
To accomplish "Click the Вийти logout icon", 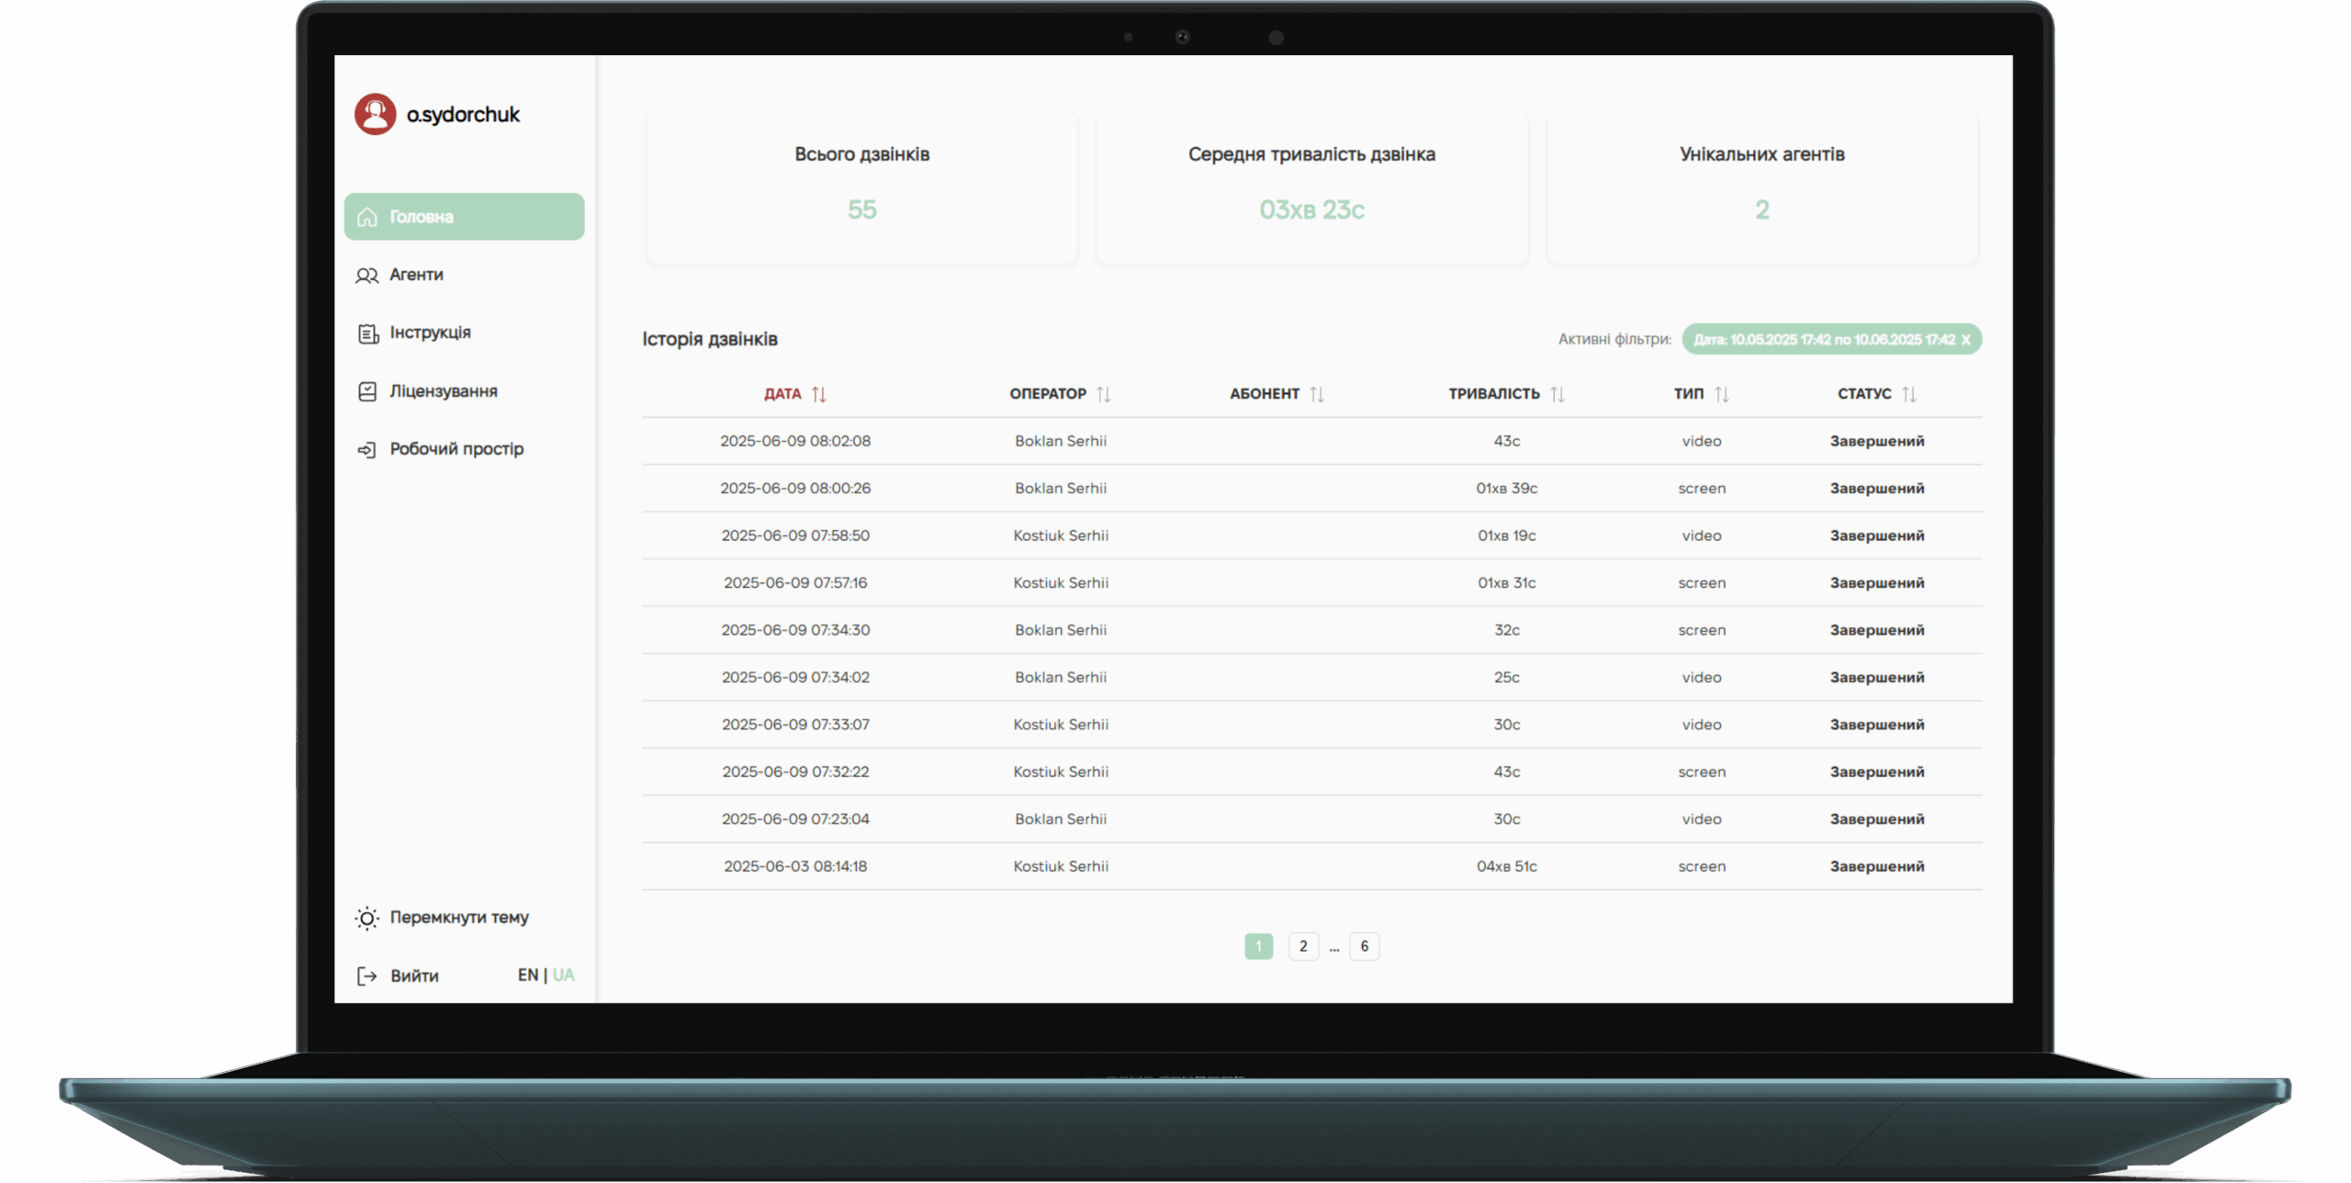I will point(366,975).
